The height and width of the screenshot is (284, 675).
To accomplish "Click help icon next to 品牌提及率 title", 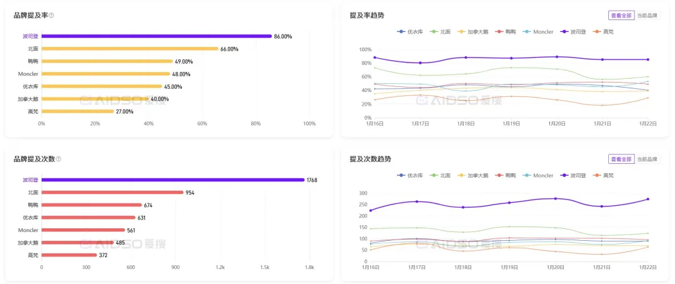I will [x=51, y=16].
